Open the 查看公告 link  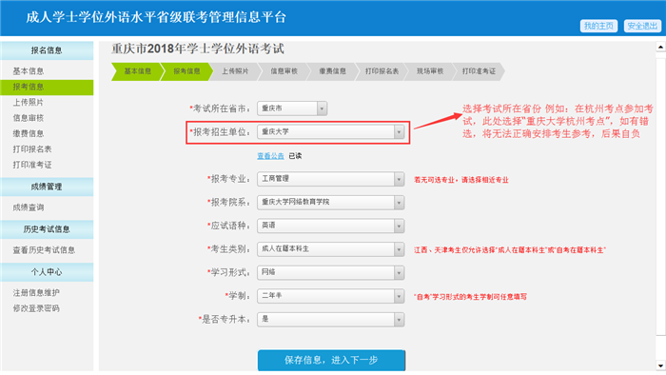pos(270,156)
